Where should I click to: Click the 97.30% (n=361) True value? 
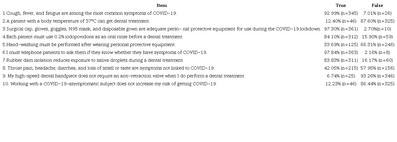341,29
